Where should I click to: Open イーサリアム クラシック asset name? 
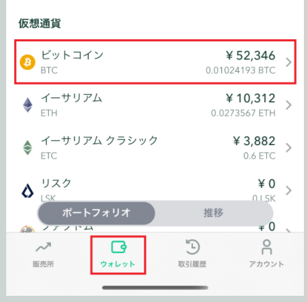99,141
